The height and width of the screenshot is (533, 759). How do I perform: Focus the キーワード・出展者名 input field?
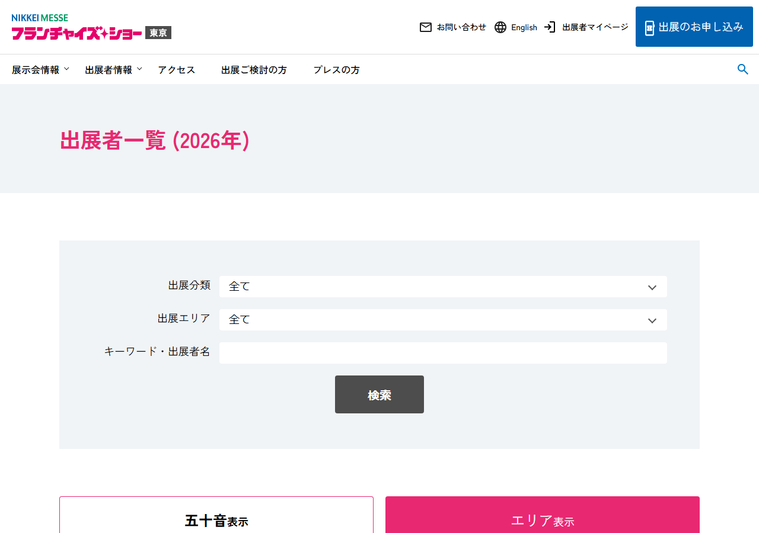[x=443, y=353]
